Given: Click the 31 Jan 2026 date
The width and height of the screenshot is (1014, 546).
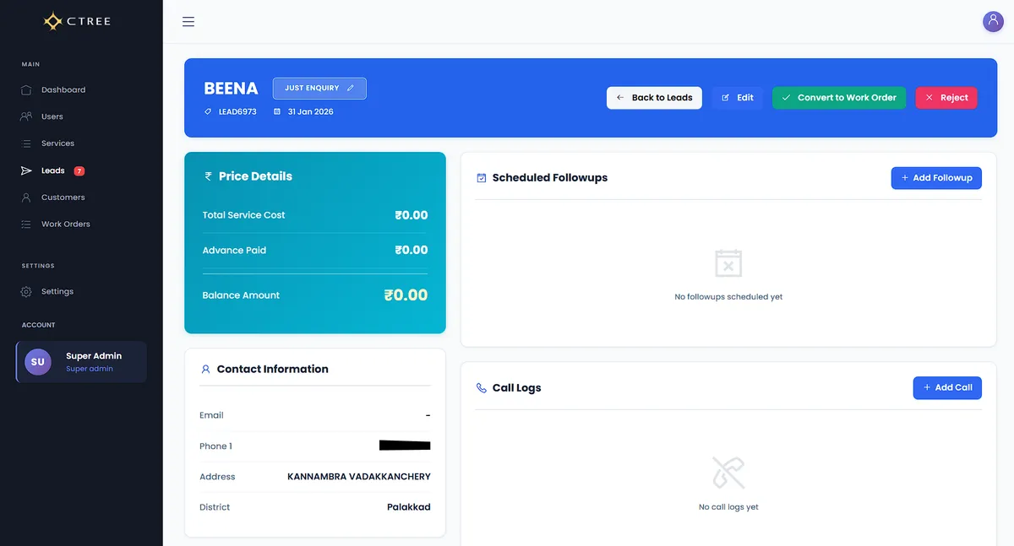Looking at the screenshot, I should [x=310, y=111].
